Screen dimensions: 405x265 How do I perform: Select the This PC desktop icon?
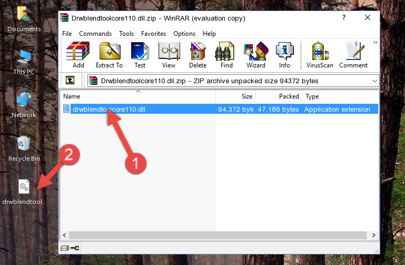pyautogui.click(x=24, y=62)
